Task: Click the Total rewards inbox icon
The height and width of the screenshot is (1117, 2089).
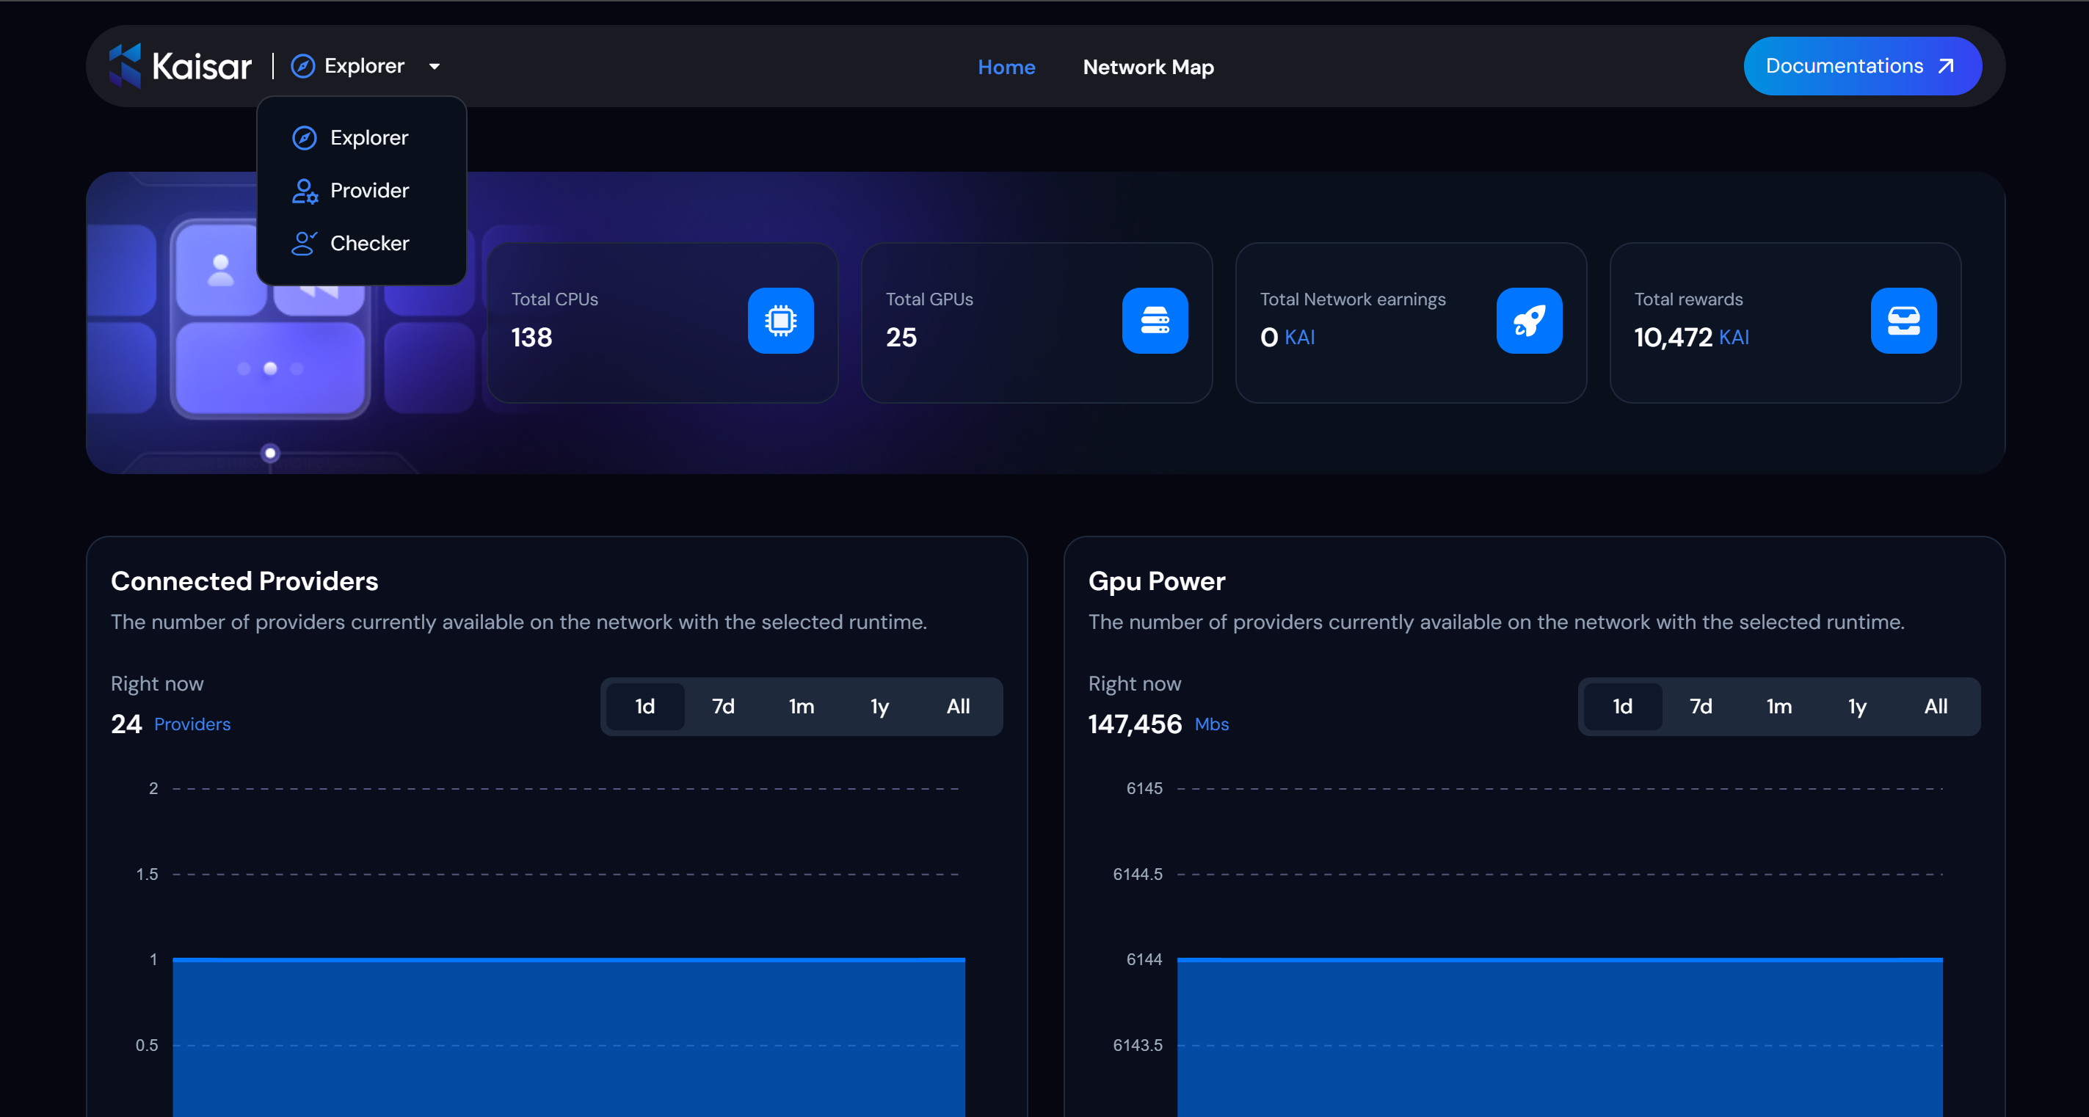Action: (1903, 320)
